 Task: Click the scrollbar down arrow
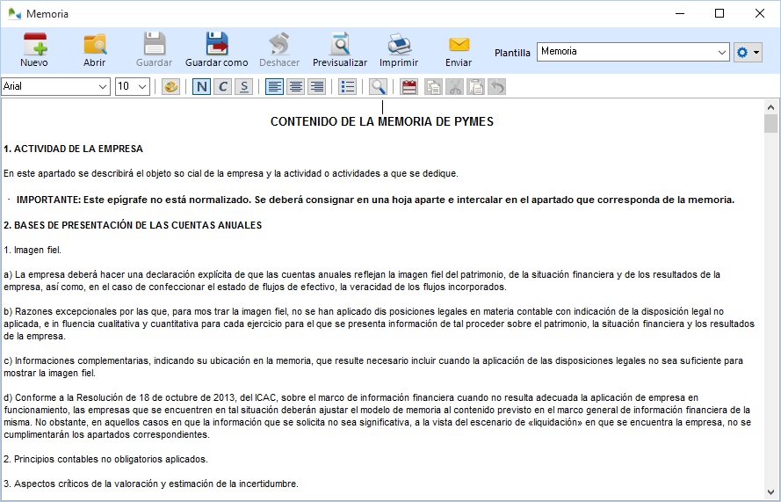770,492
